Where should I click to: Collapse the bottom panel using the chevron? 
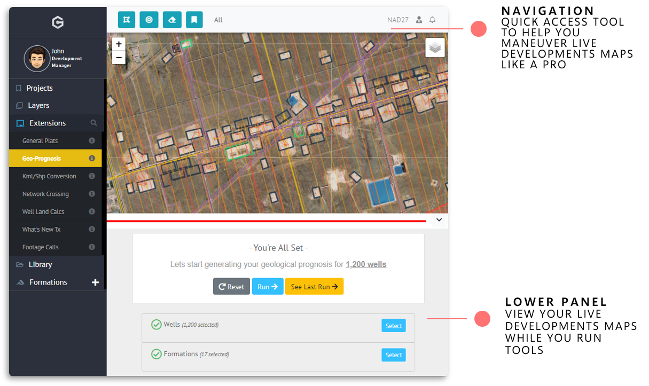coord(439,219)
